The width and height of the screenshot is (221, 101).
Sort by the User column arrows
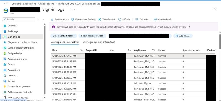(x=129, y=50)
